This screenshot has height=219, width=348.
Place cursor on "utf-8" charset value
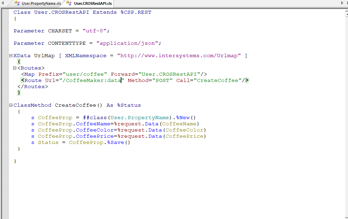[94, 31]
